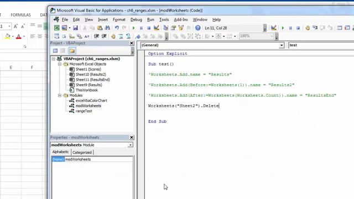Viewport: 354px width, 199px height.
Task: Select the excelVbaColorChart module
Action: [91, 101]
